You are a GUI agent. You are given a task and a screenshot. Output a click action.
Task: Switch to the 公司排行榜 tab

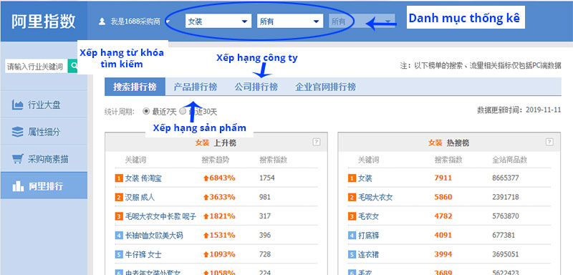click(x=256, y=87)
